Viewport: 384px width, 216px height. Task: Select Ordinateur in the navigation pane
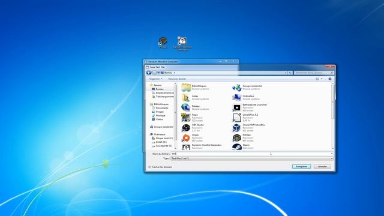coord(158,134)
